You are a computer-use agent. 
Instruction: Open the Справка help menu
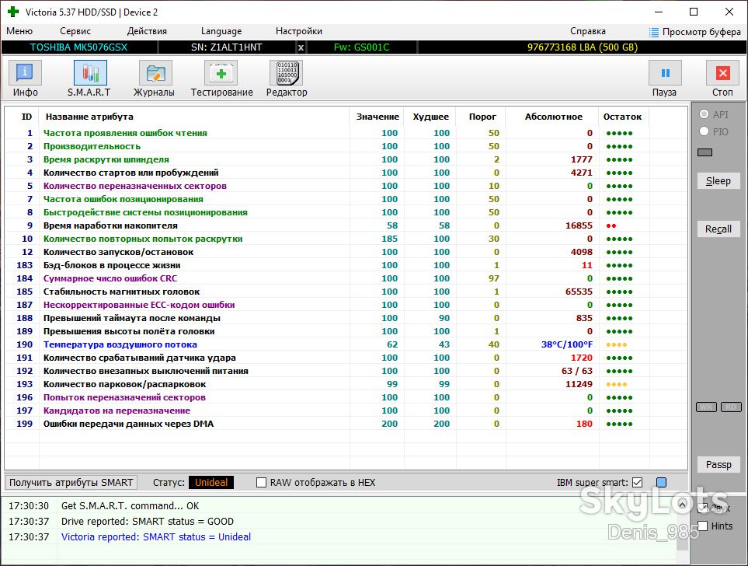[x=588, y=31]
